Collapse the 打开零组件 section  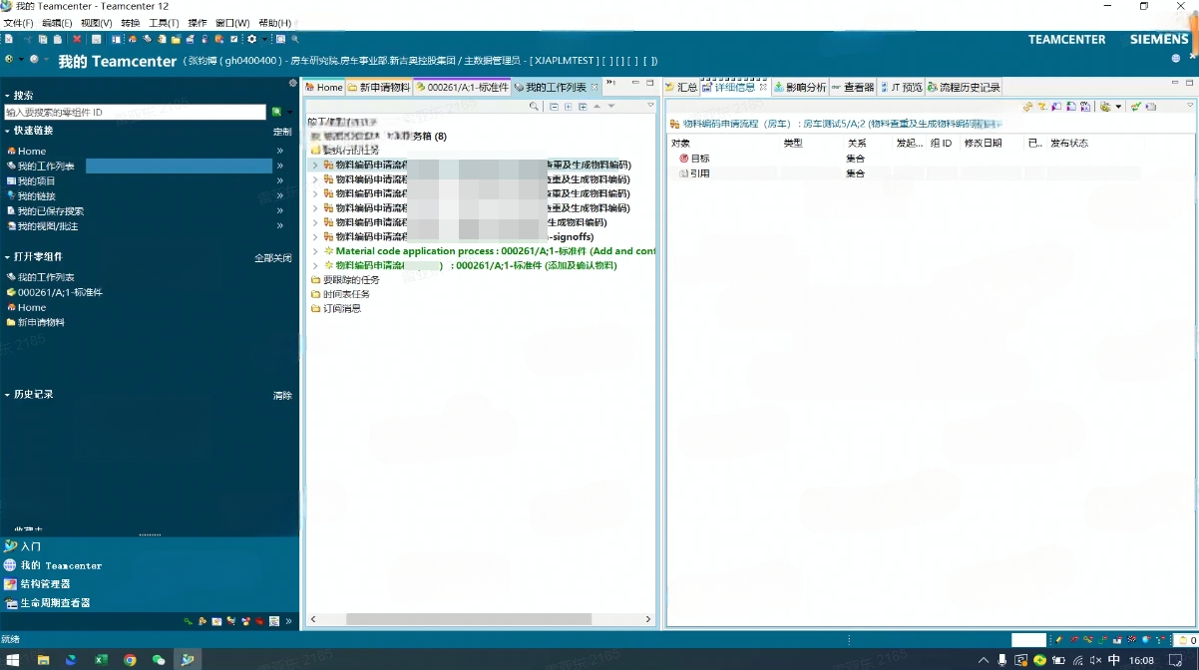(x=7, y=257)
